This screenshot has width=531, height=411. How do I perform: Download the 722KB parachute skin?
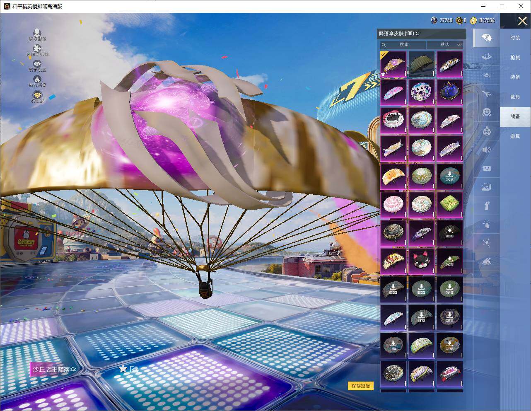point(449,176)
